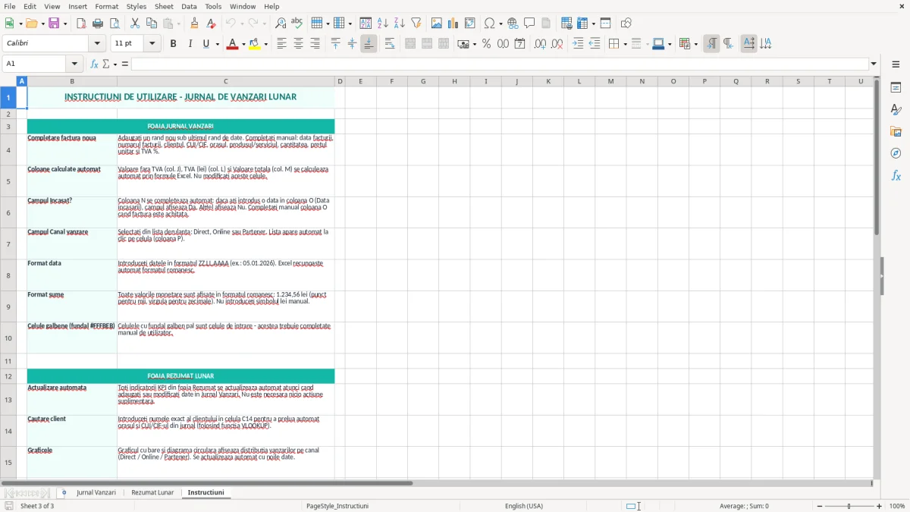The image size is (910, 512).
Task: Apply the red font color
Action: point(232,44)
